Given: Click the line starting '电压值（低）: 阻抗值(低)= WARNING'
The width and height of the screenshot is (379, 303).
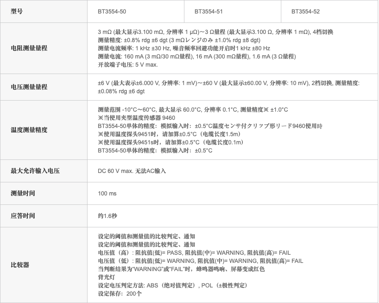Looking at the screenshot, I should point(200,261).
